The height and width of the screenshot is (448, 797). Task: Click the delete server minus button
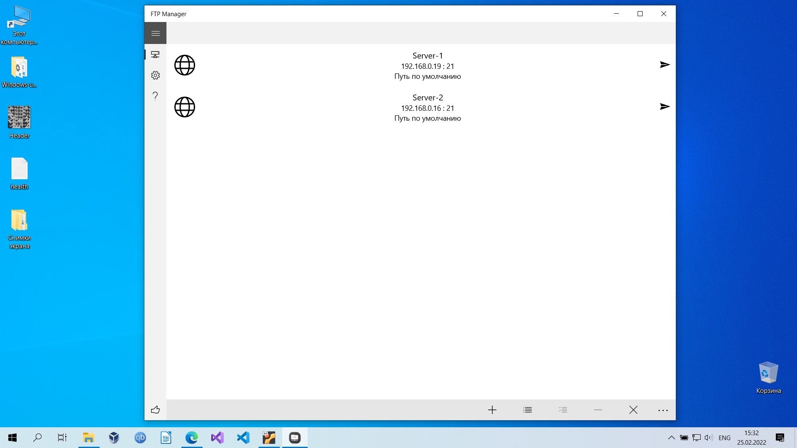pos(598,409)
